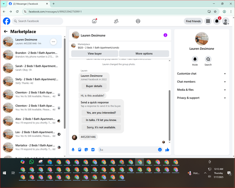Focus the Search Facebook field
This screenshot has width=235, height=188.
[38, 21]
